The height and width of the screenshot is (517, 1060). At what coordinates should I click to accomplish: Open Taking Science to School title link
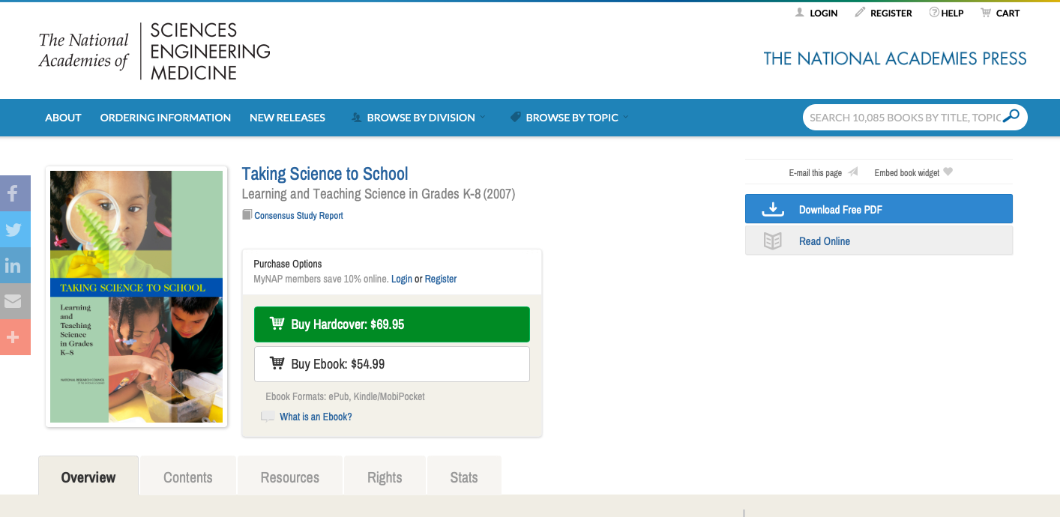(x=325, y=174)
